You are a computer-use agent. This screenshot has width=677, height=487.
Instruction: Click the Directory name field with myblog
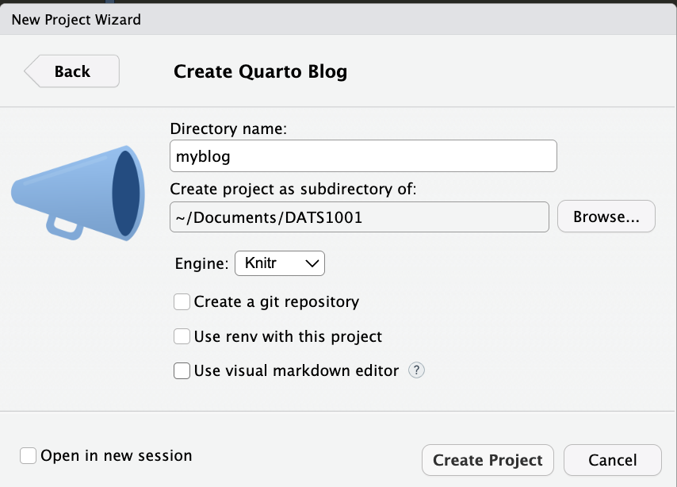(x=363, y=156)
